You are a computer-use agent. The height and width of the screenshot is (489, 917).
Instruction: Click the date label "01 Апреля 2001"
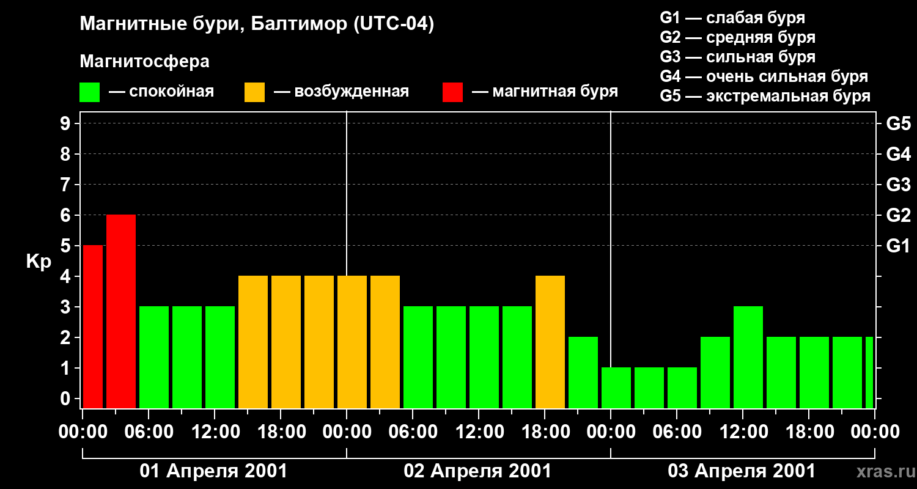pos(214,471)
